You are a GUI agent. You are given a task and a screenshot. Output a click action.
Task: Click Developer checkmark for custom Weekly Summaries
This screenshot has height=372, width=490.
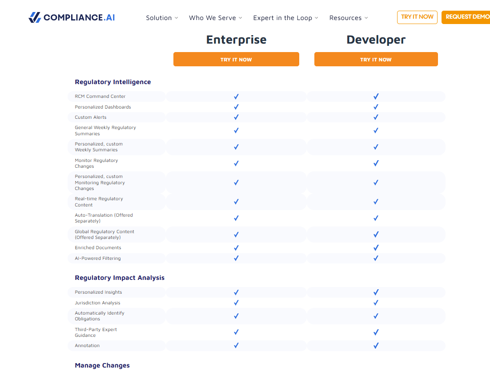pyautogui.click(x=376, y=147)
